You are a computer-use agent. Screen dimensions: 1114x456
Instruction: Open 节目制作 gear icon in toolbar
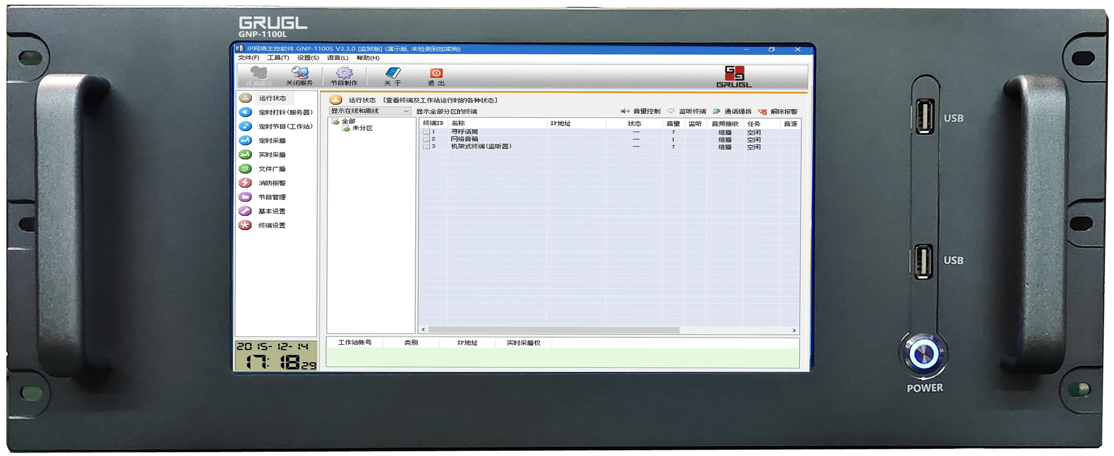344,76
